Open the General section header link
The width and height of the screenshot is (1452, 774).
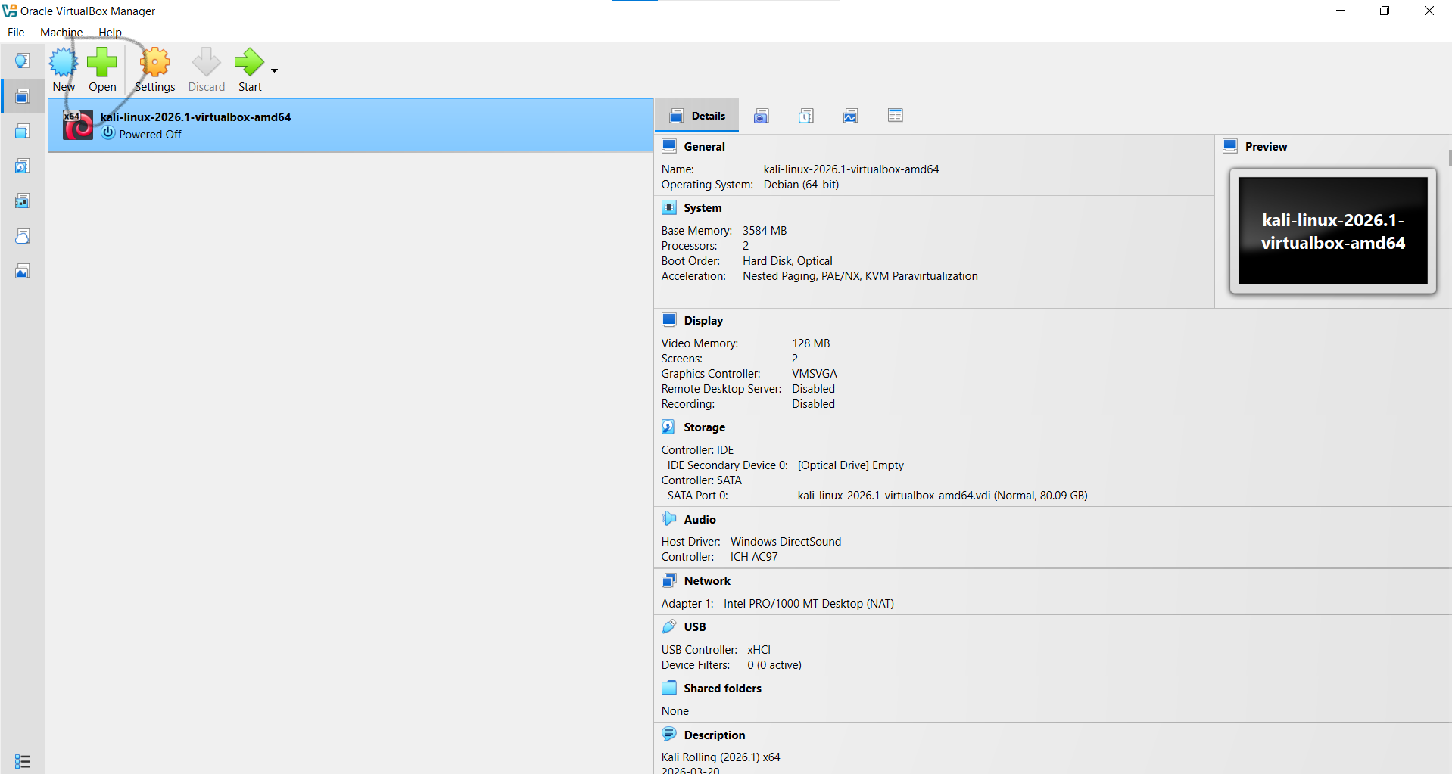point(704,147)
